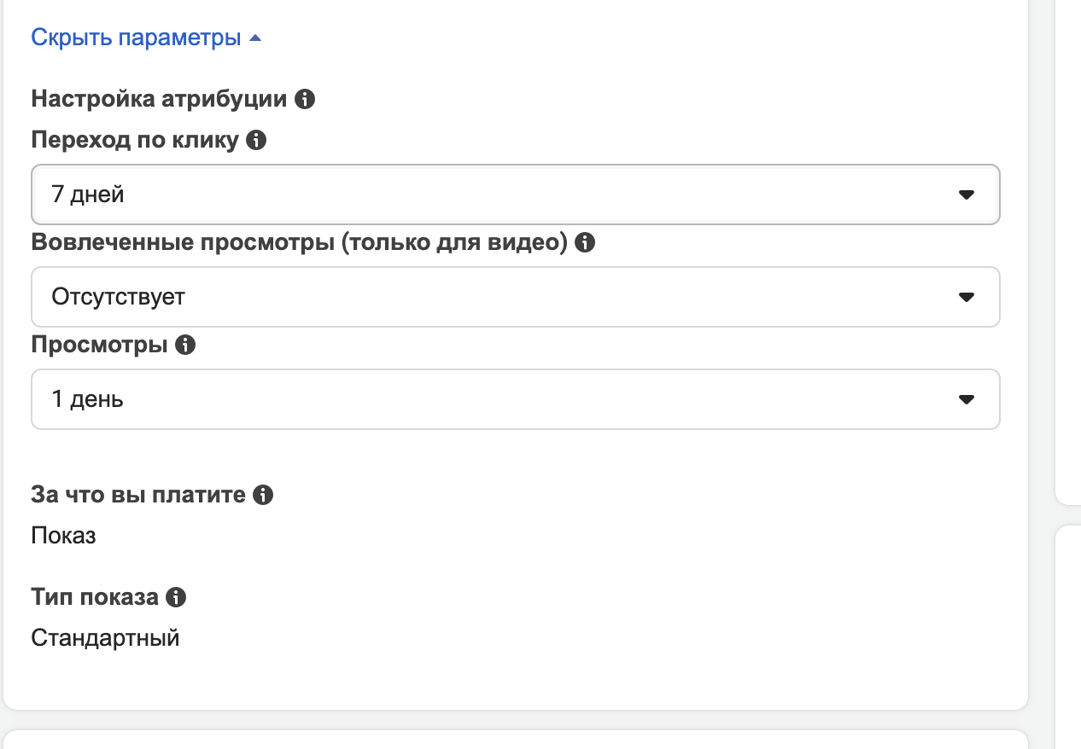
Task: Click the partially visible panel at the bottom
Action: pyautogui.click(x=512, y=744)
